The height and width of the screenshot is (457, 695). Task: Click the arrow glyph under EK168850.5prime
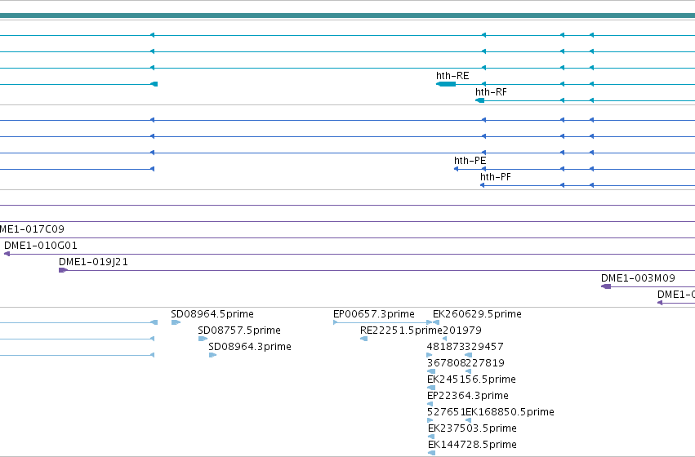pyautogui.click(x=468, y=421)
